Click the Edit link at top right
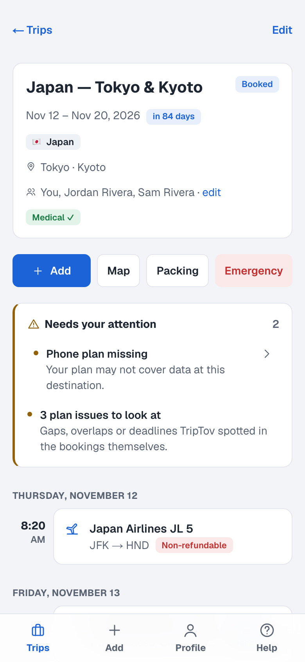 click(x=282, y=30)
